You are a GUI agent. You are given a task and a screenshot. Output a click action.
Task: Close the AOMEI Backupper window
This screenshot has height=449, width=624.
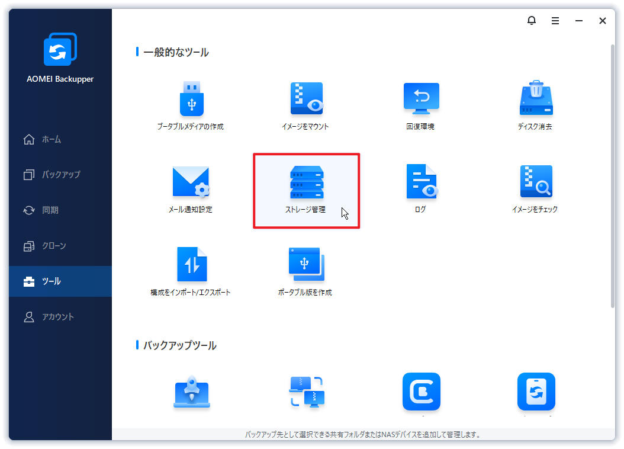[x=603, y=21]
